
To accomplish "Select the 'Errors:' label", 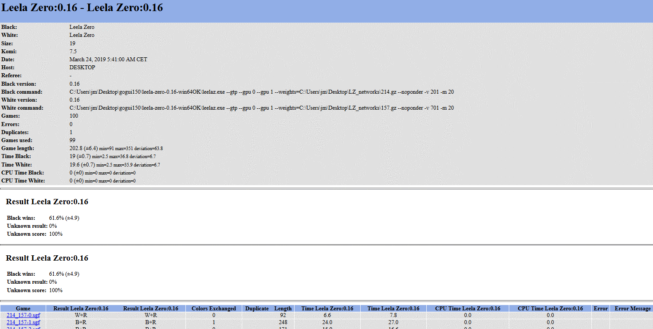I will coord(10,124).
